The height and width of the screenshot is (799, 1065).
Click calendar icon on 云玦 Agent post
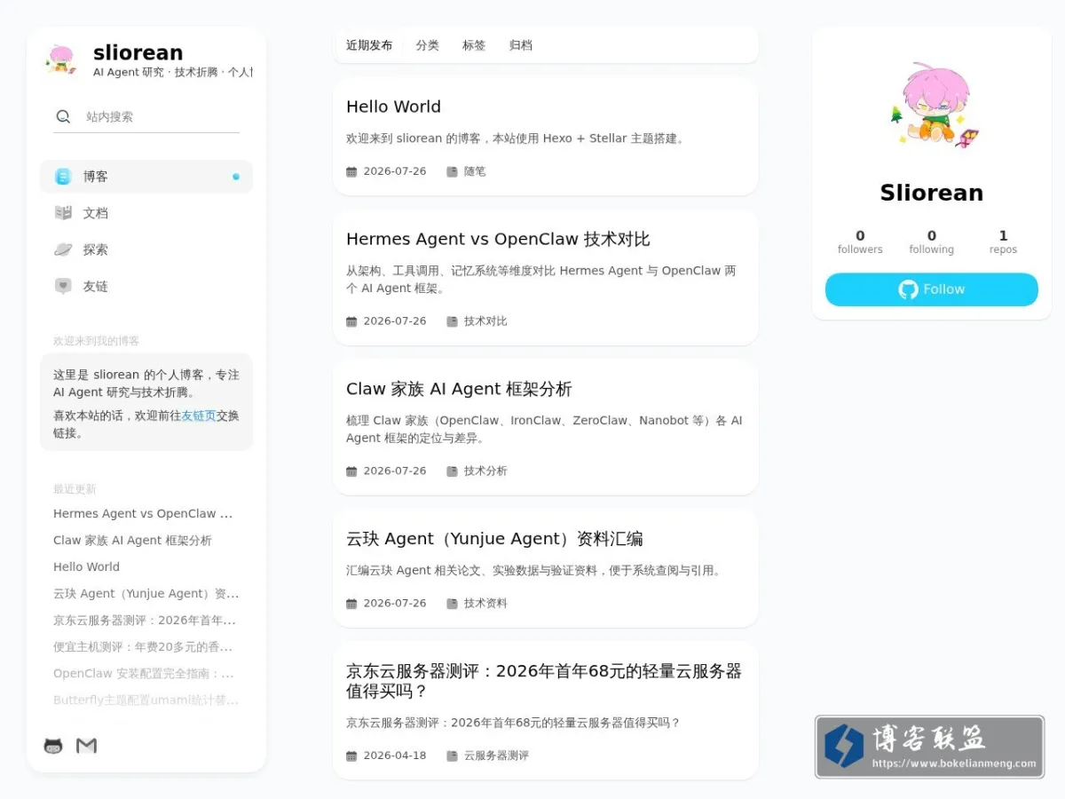(x=351, y=604)
